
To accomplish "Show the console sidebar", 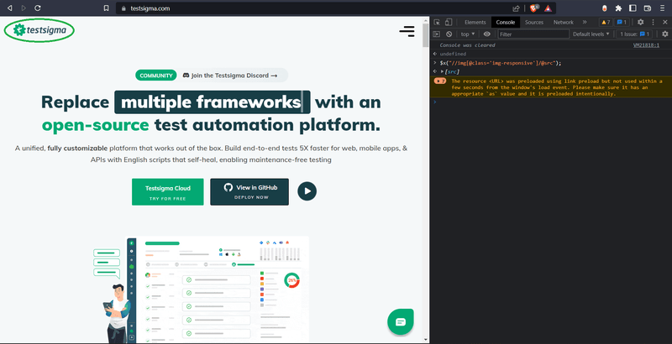I will [436, 34].
